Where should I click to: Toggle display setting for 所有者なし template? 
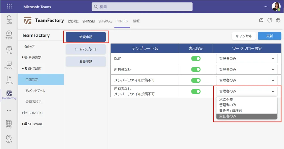pyautogui.click(x=196, y=69)
